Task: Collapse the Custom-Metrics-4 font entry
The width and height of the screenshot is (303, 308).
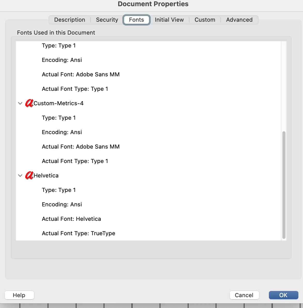Action: coord(20,103)
